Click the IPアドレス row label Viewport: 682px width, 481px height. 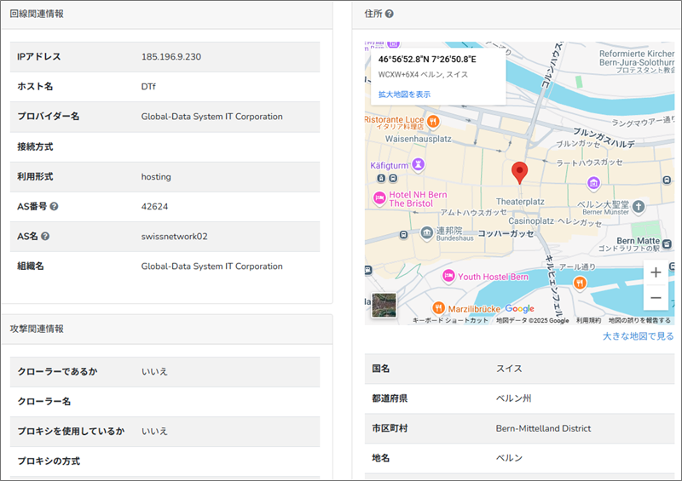[x=38, y=56]
